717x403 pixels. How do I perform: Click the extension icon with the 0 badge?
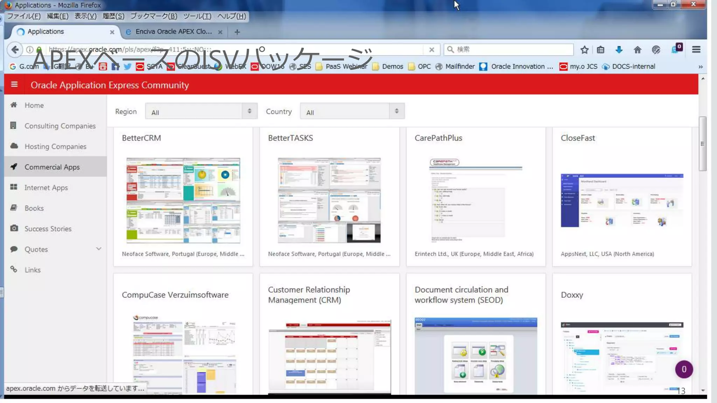[676, 49]
